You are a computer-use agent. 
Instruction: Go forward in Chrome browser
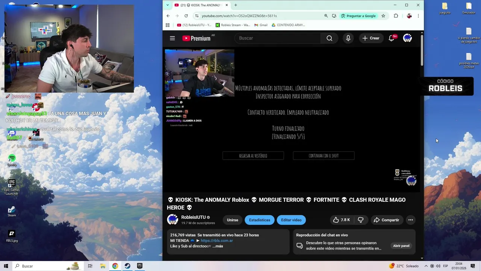(177, 16)
